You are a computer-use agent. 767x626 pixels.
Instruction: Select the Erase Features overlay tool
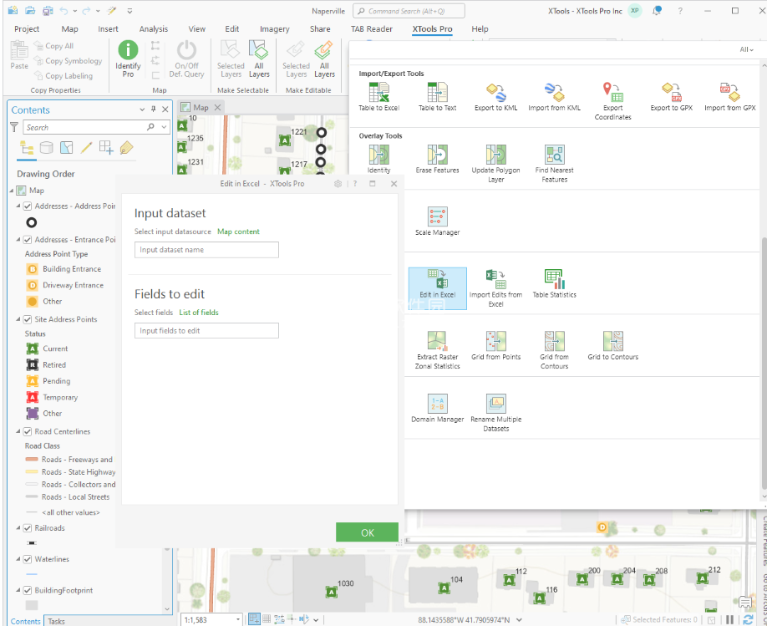[x=437, y=159]
